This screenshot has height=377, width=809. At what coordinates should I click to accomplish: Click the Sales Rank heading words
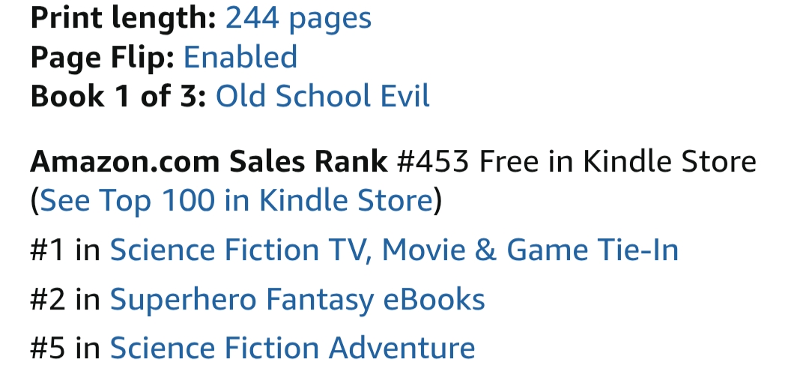tap(309, 161)
